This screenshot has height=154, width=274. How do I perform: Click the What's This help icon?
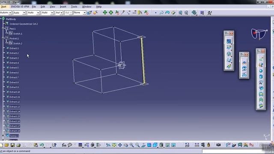pyautogui.click(x=54, y=145)
